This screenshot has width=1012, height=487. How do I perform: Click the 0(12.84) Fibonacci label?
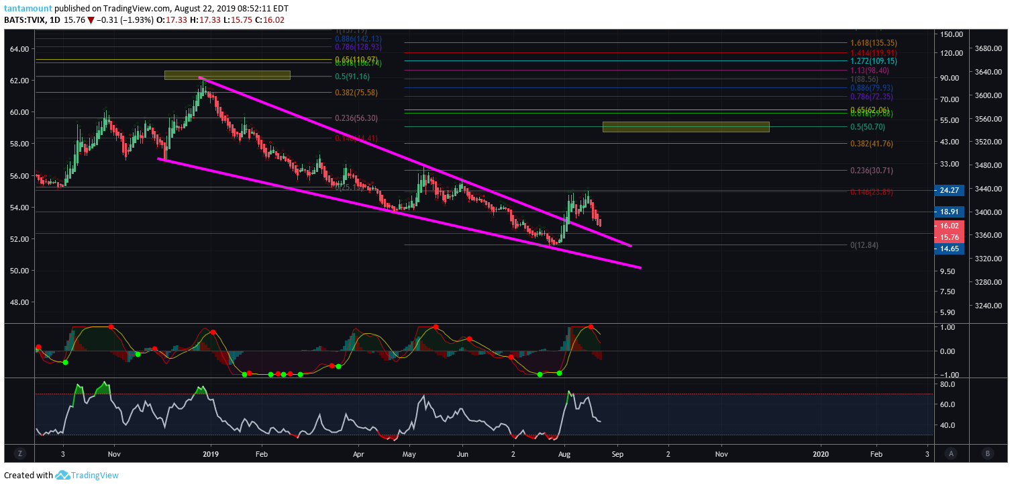[x=865, y=245]
